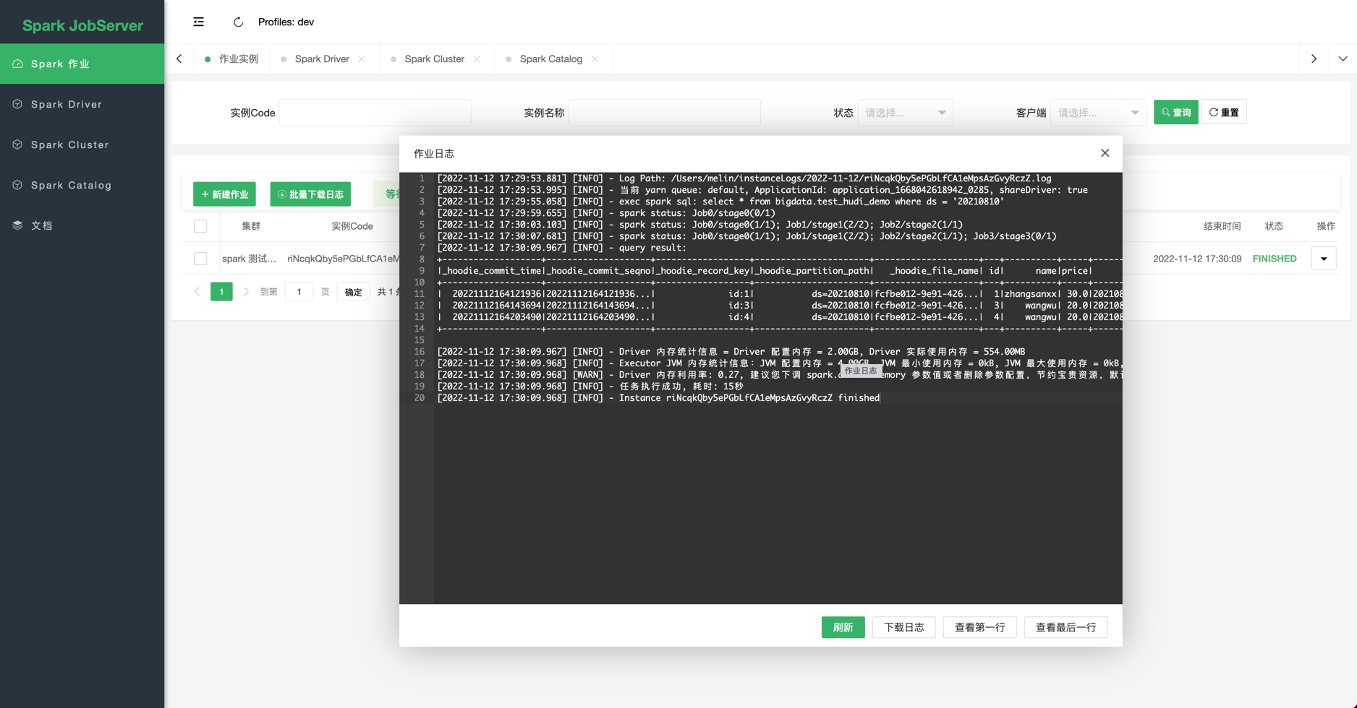Select page 1 in pagination
Viewport: 1357px width, 708px height.
pyautogui.click(x=221, y=292)
